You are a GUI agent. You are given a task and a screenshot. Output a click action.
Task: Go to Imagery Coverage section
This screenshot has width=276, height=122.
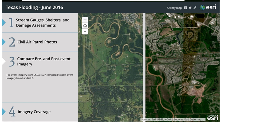click(x=34, y=112)
